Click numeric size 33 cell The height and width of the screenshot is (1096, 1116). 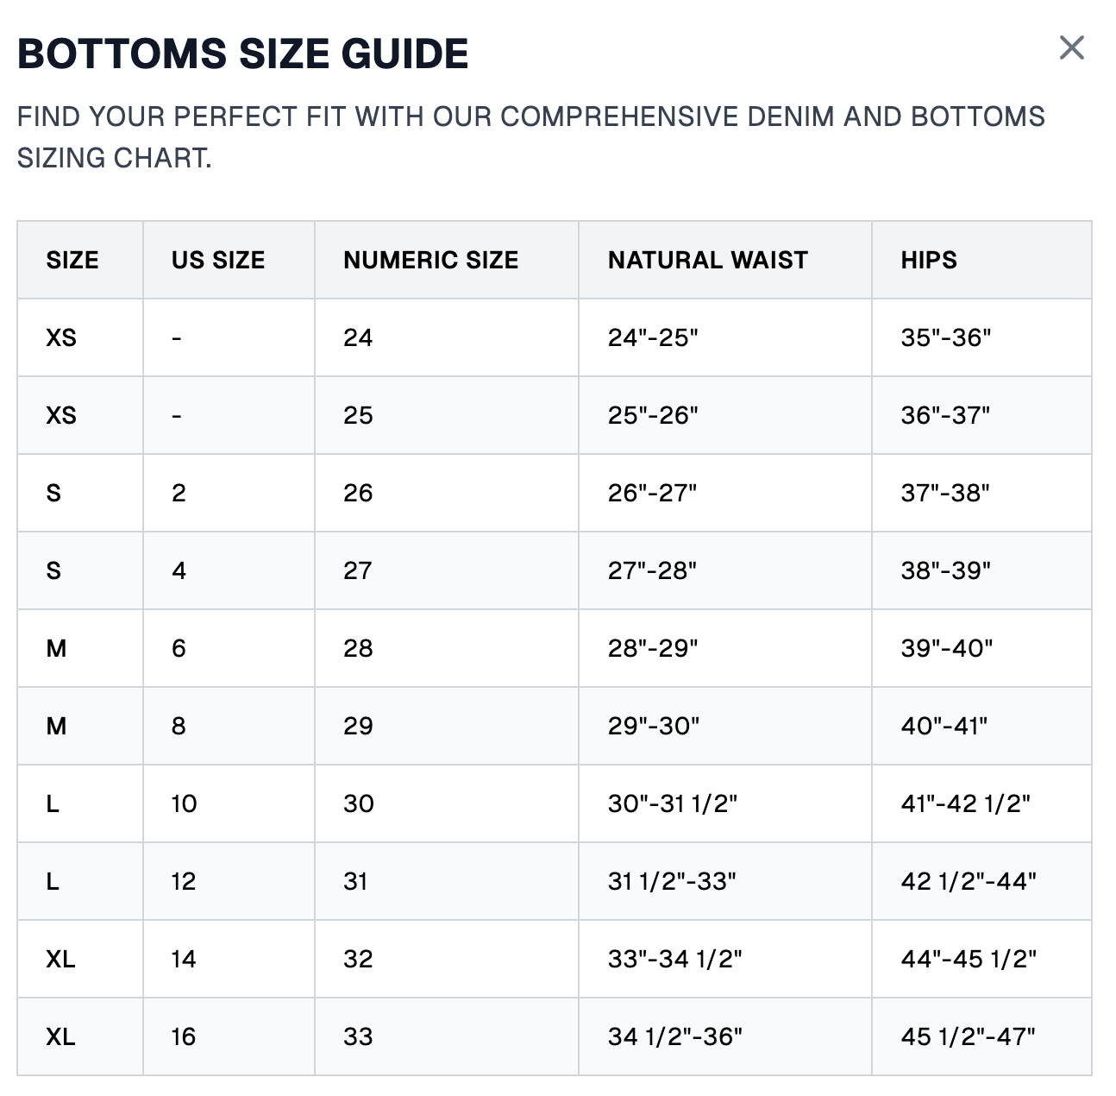pos(358,1036)
